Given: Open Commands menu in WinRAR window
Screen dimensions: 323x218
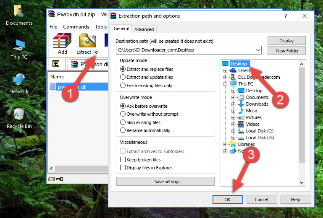Looking at the screenshot, I should [76, 27].
